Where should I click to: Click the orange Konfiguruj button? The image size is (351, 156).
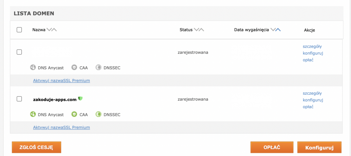pyautogui.click(x=319, y=147)
